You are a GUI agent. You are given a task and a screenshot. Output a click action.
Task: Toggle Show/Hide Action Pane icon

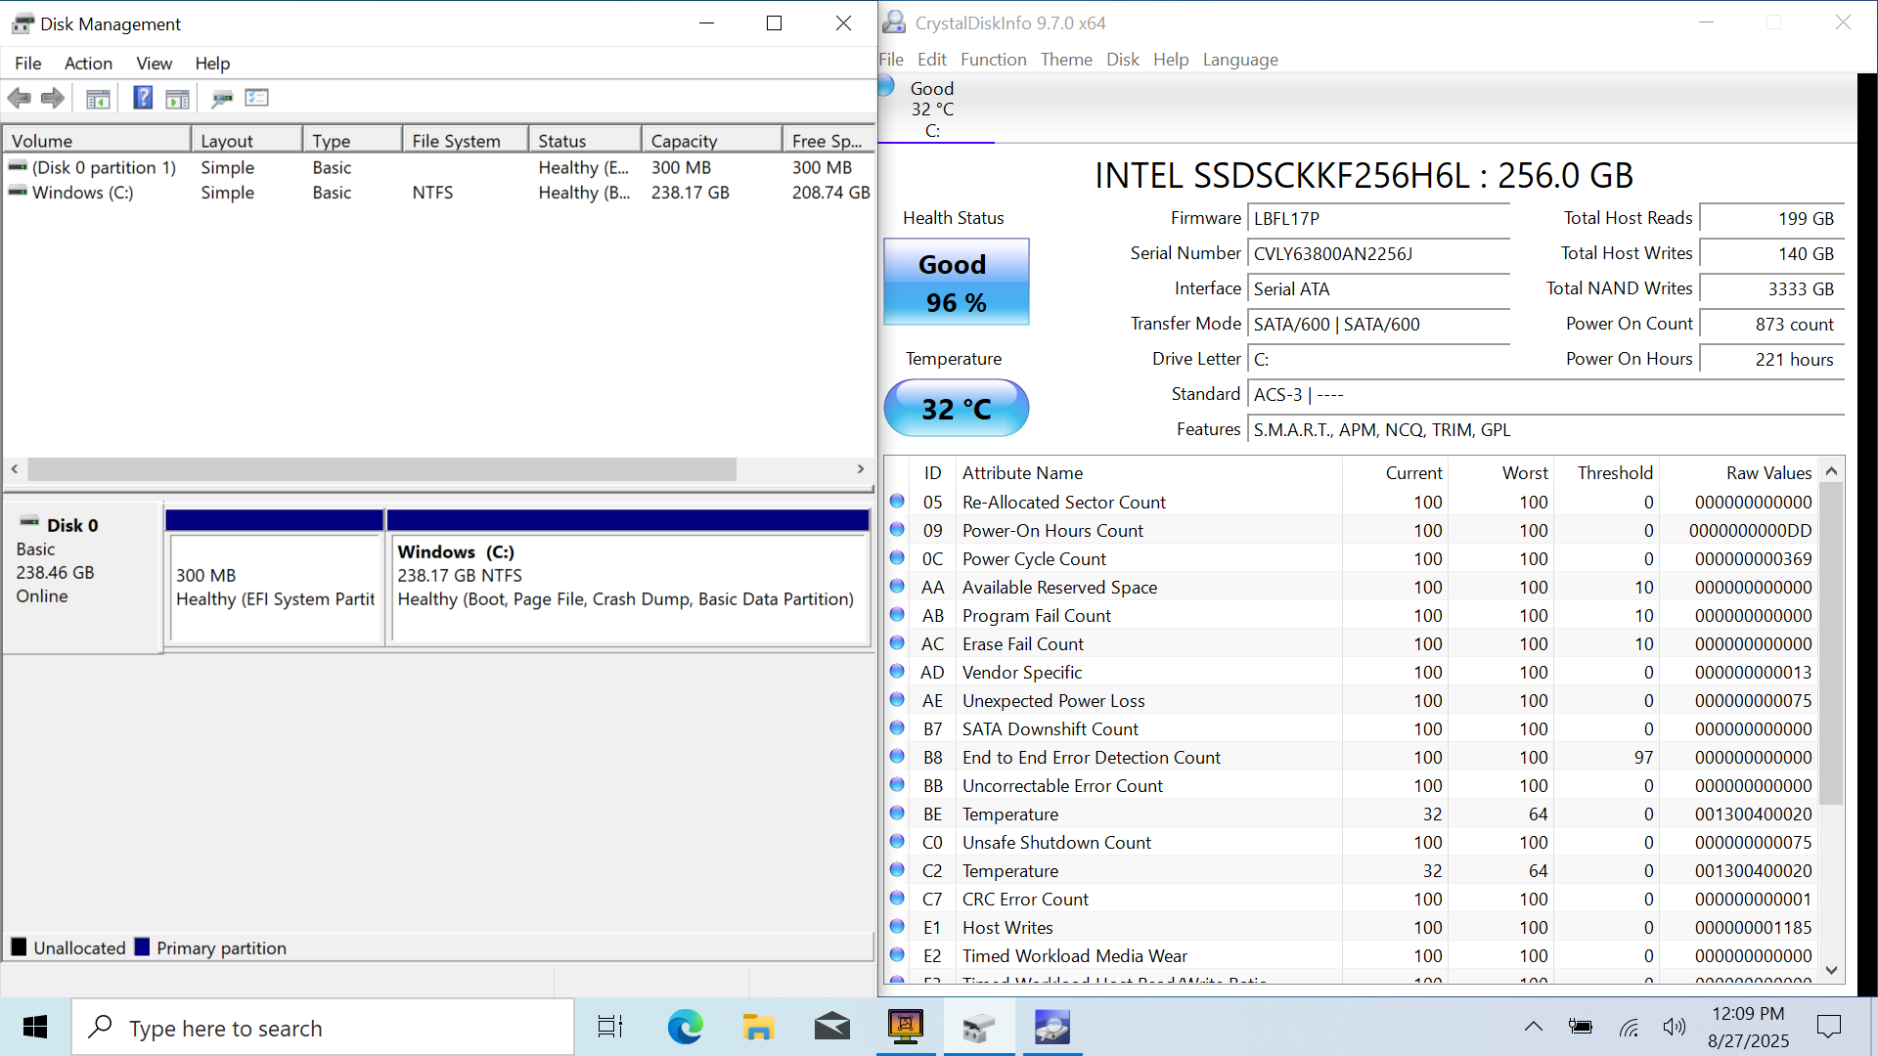tap(177, 98)
